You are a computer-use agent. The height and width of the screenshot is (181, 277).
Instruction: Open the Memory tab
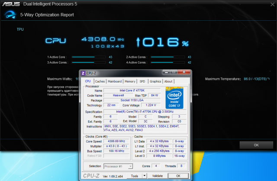(130, 81)
